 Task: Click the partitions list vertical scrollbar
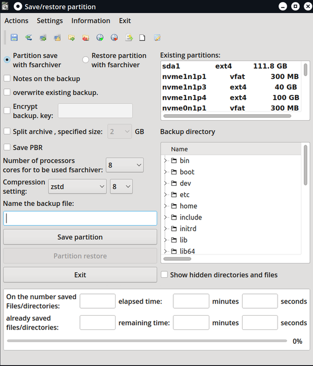[x=306, y=70]
